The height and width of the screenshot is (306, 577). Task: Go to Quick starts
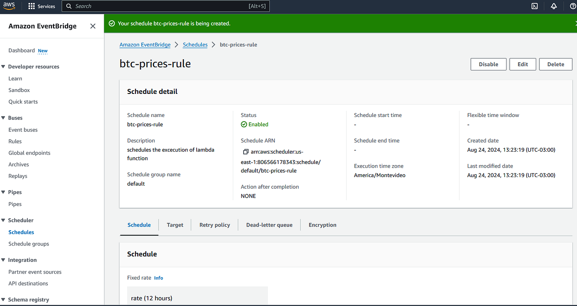[23, 101]
